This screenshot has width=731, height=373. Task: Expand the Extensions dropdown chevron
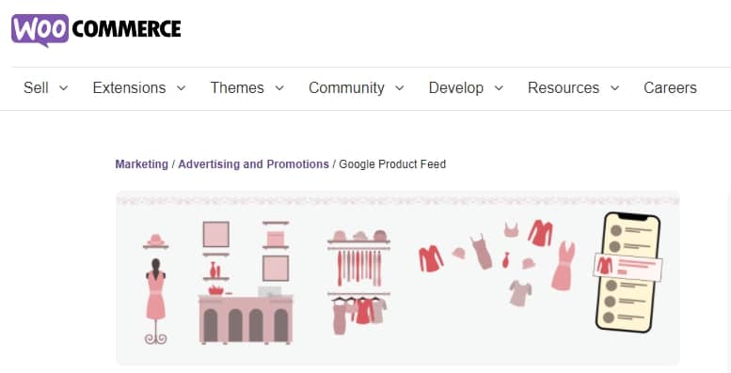tap(182, 88)
